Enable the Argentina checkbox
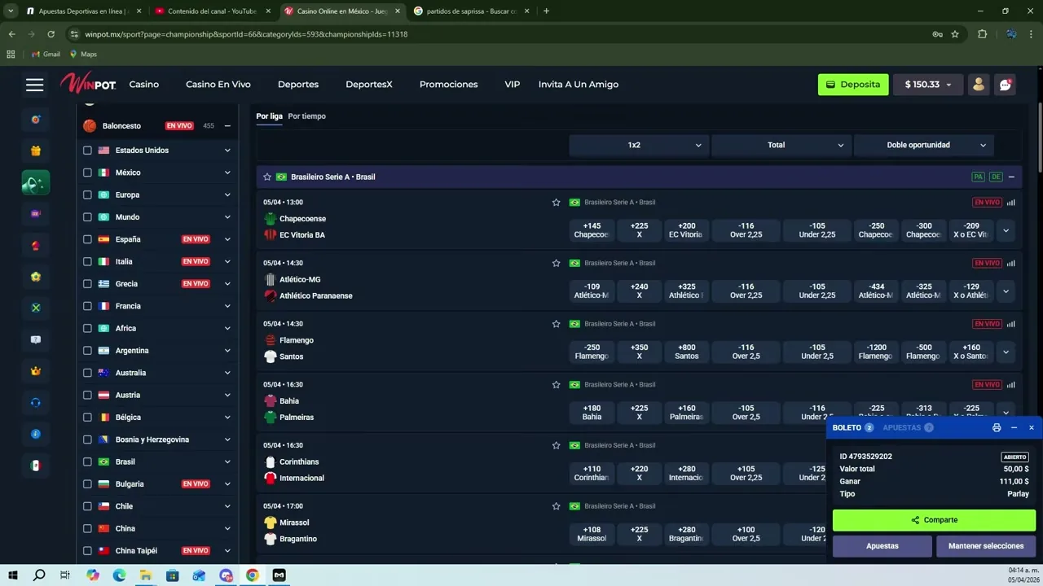1043x586 pixels. pyautogui.click(x=87, y=351)
